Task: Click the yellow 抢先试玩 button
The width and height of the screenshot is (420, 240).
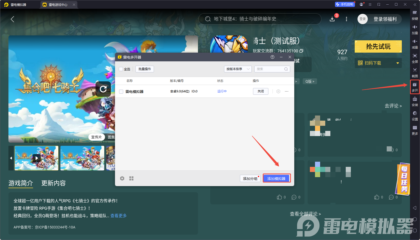Action: coord(378,46)
